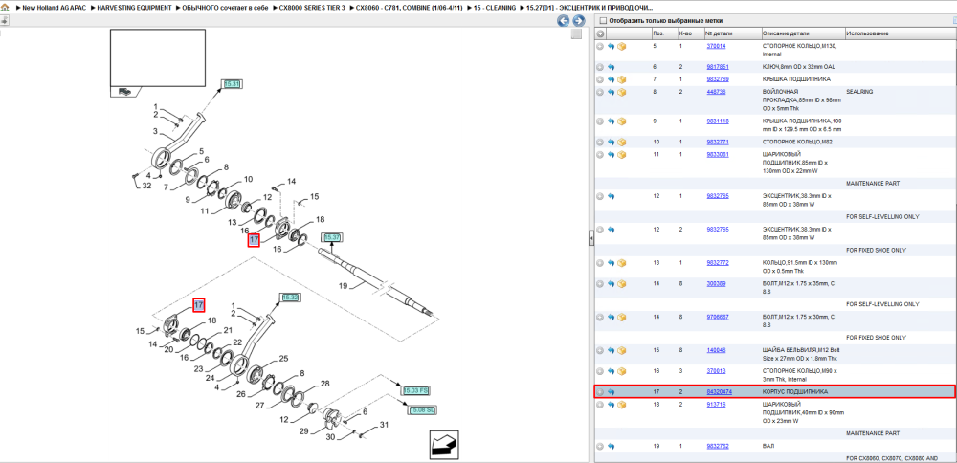Go to the home page icon

pyautogui.click(x=5, y=9)
